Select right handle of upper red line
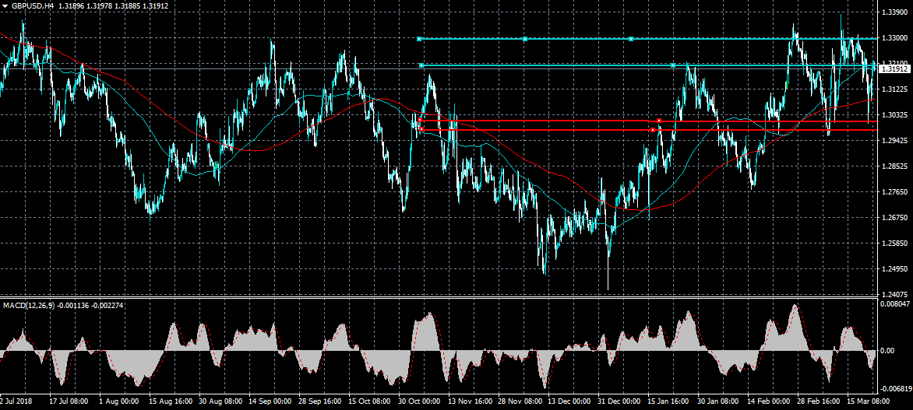Image resolution: width=913 pixels, height=410 pixels. tap(660, 121)
